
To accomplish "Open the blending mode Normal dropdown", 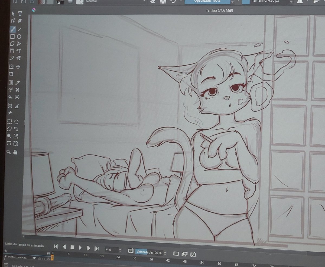I will coord(115,2).
